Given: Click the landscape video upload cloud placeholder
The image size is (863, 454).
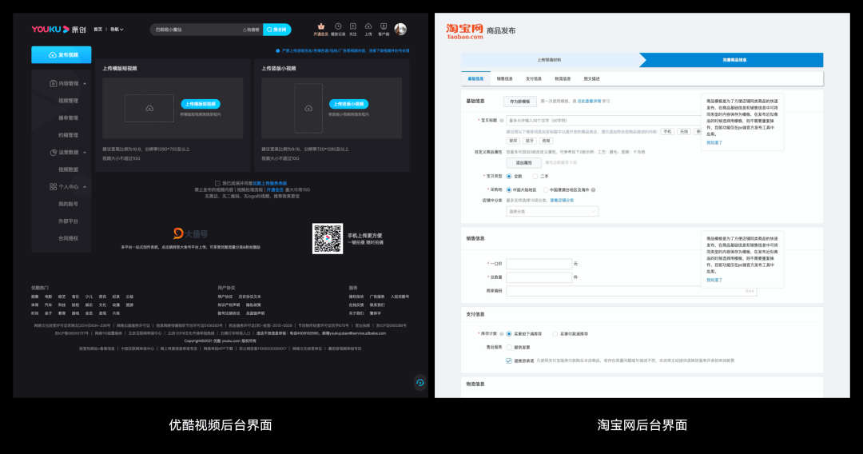Looking at the screenshot, I should tap(149, 109).
